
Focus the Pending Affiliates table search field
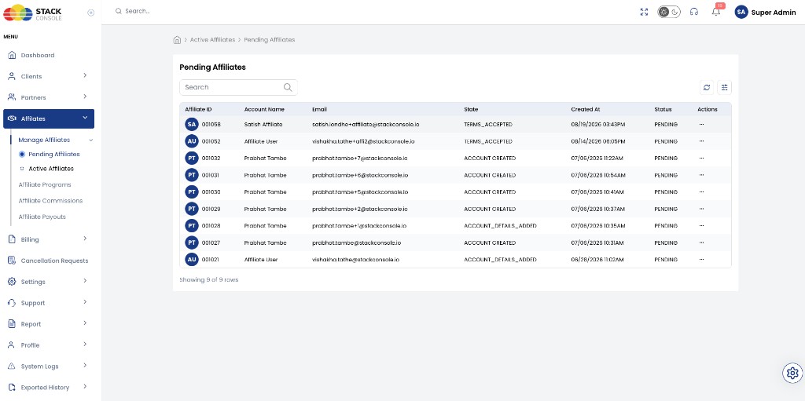point(238,87)
